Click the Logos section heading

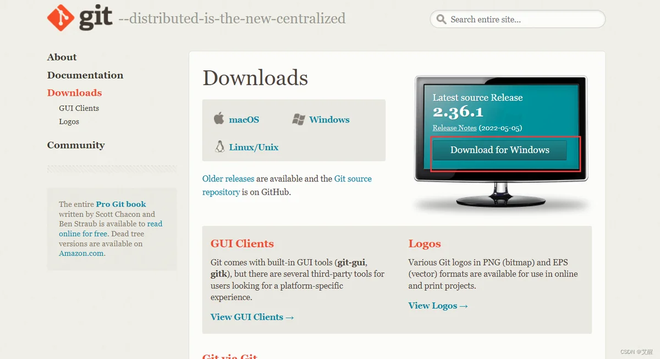tap(425, 244)
